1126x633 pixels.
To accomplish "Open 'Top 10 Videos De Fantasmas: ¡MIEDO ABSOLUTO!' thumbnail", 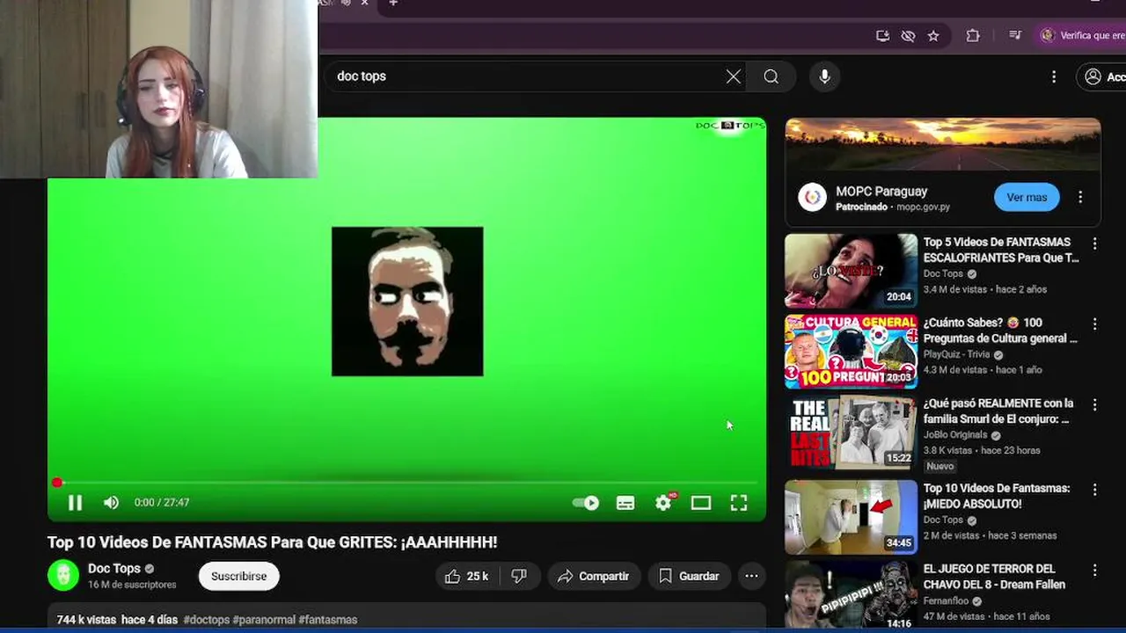I will (851, 517).
